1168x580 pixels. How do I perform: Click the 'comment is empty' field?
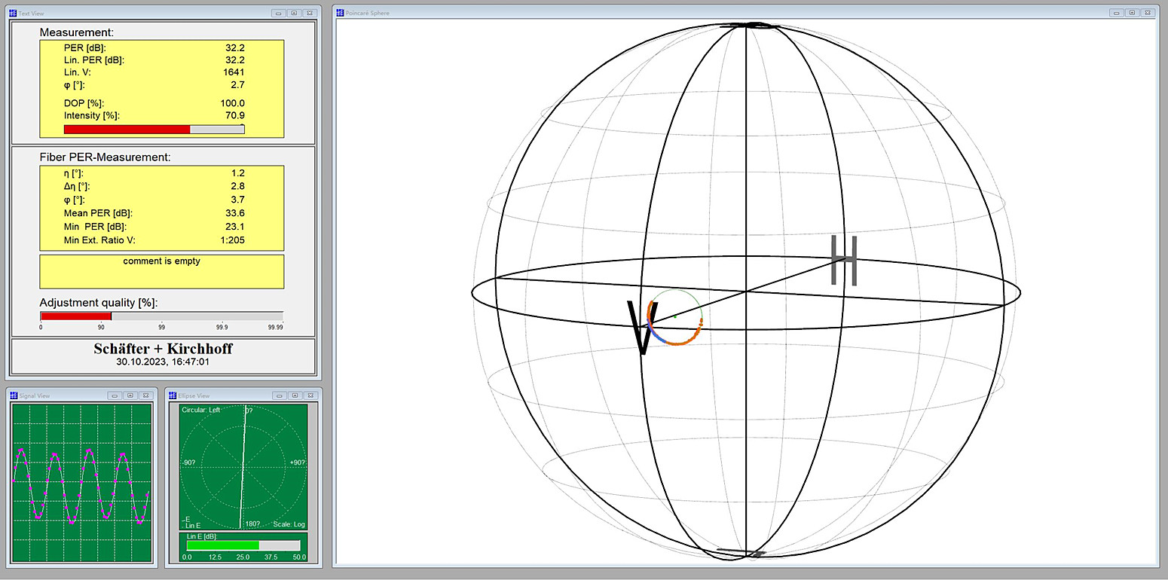[161, 271]
